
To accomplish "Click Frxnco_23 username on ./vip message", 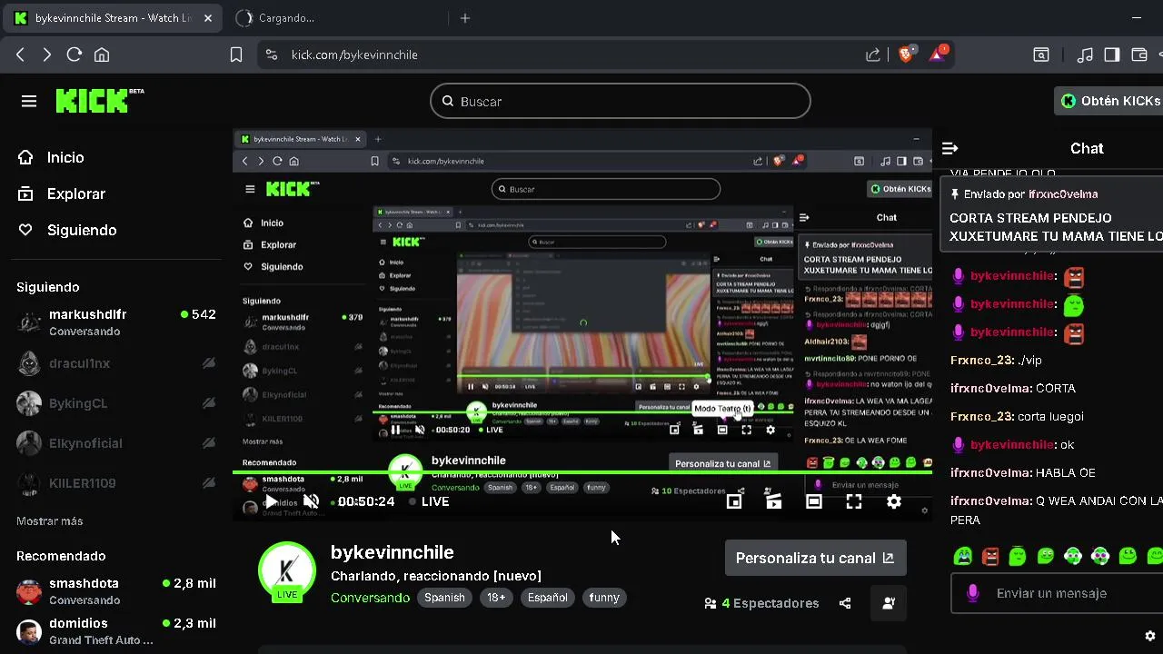I will (x=982, y=361).
